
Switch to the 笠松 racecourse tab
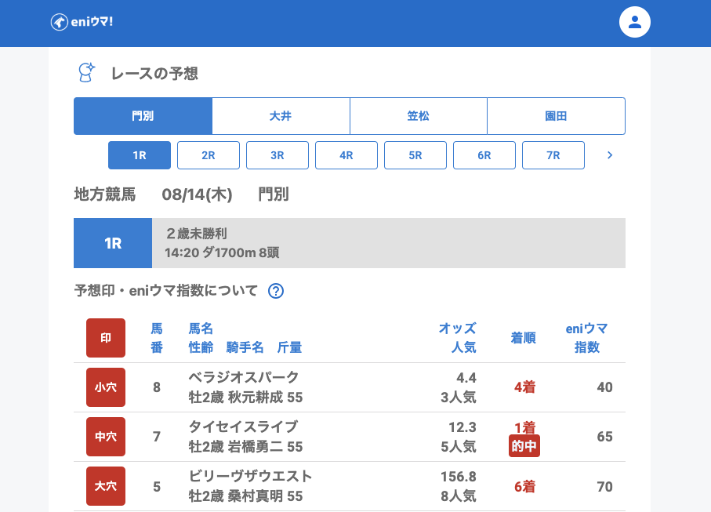point(419,116)
